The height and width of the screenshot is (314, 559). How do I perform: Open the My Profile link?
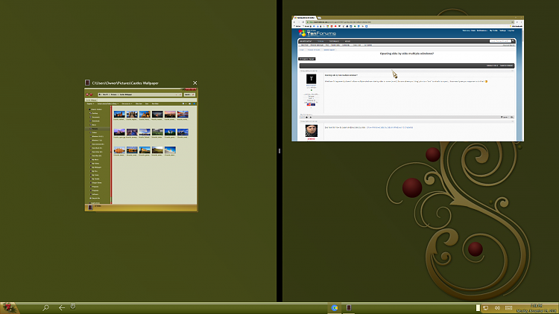tap(493, 31)
